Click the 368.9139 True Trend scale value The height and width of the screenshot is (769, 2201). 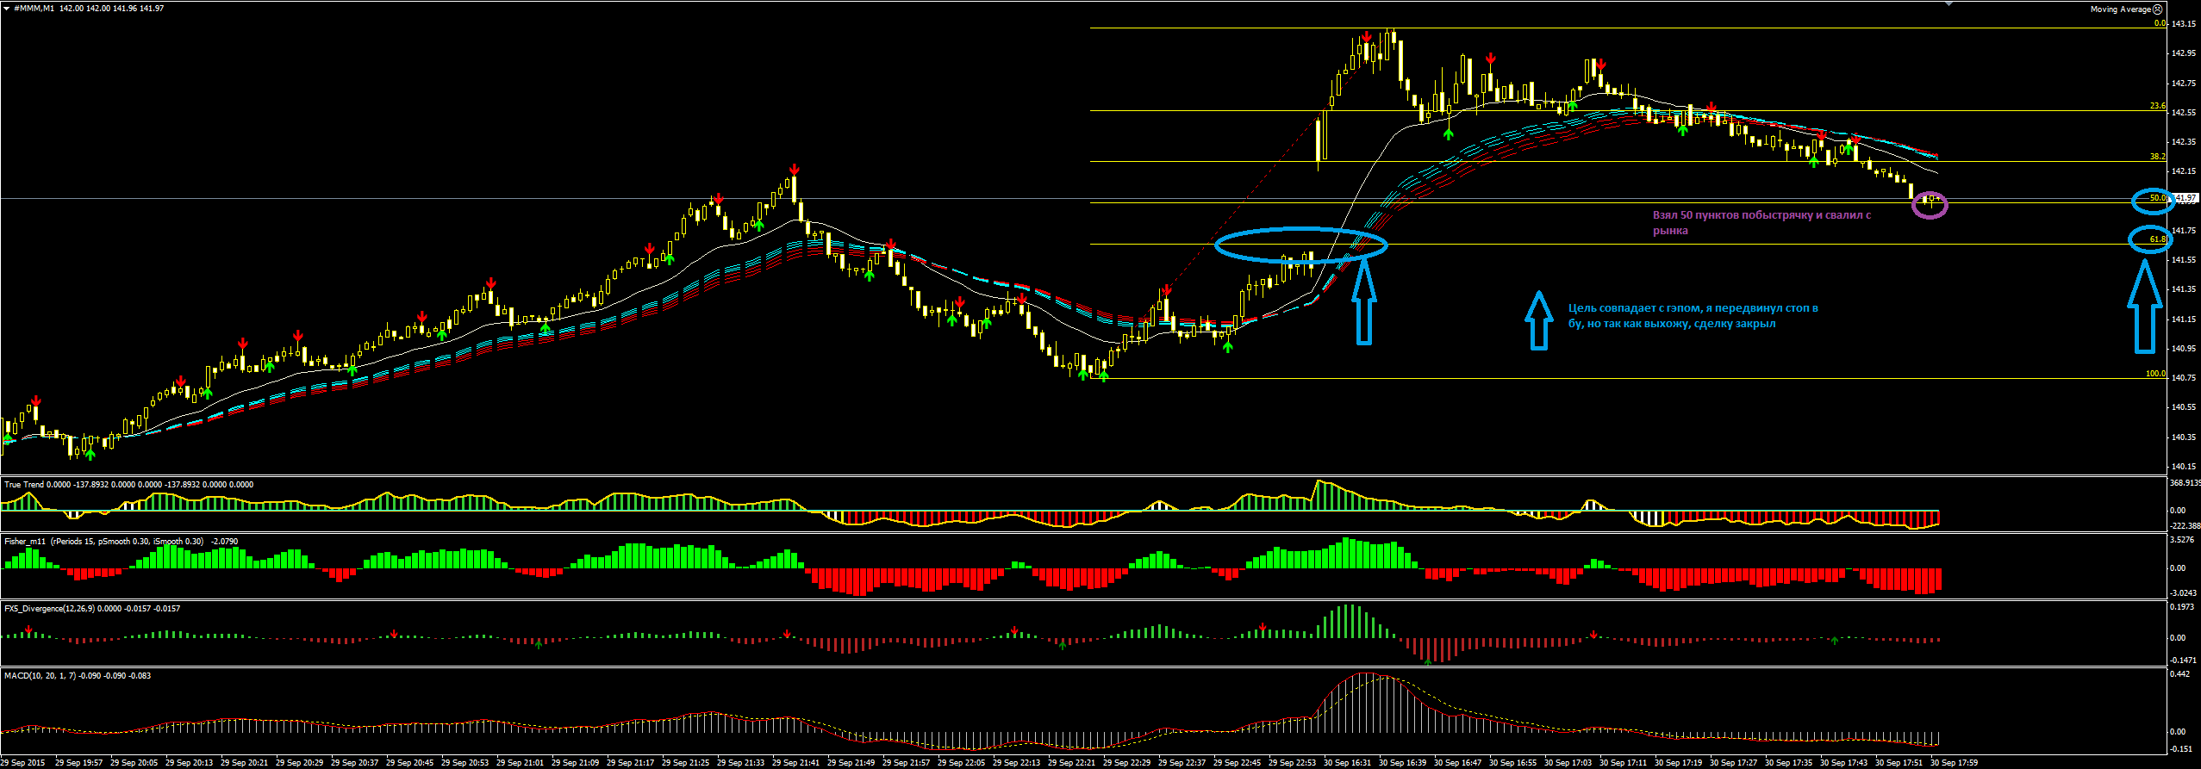coord(2185,483)
